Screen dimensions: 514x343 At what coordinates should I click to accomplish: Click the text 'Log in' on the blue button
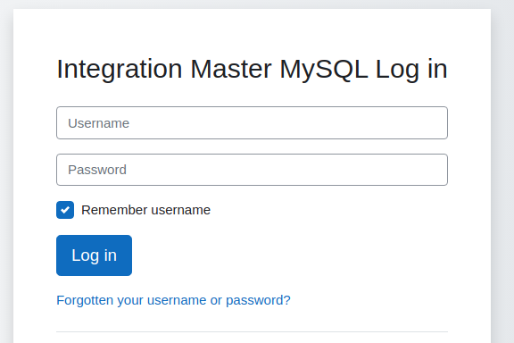pos(94,255)
